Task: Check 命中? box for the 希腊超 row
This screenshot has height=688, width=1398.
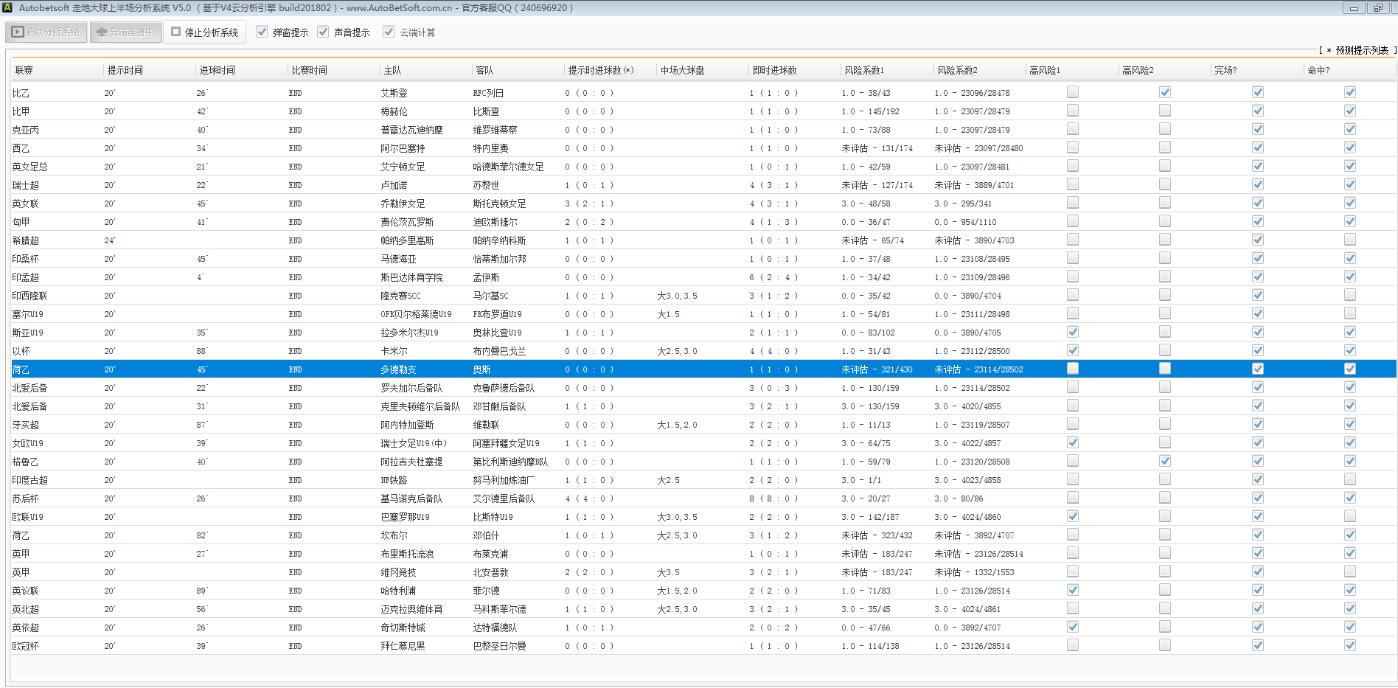Action: pos(1349,240)
